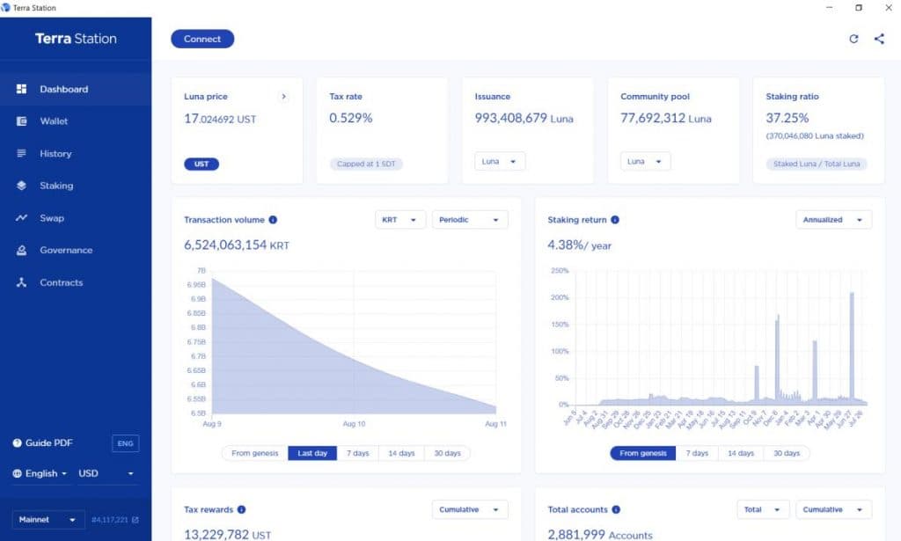Click the Terra Station app icon in title bar
The image size is (901, 541).
coord(6,7)
